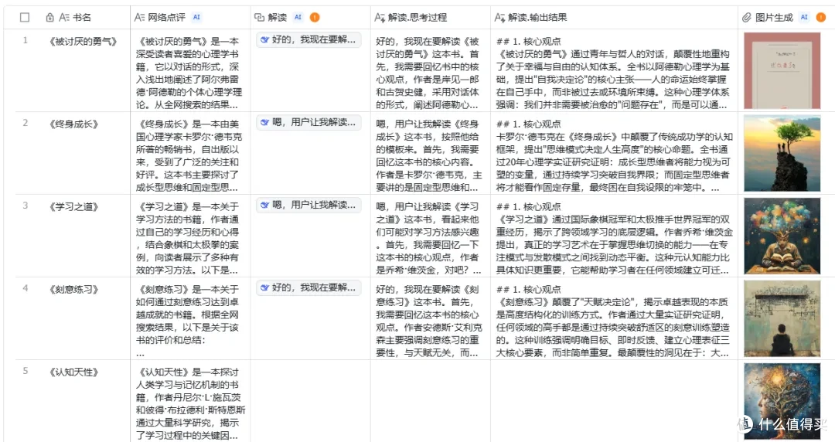Click empty 解读 cell in 《认知天性》 row
Viewport: 835px width, 442px height.
(x=311, y=401)
